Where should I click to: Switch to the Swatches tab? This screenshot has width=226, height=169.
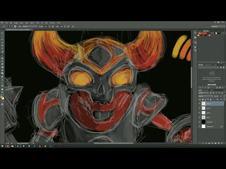pos(206,31)
